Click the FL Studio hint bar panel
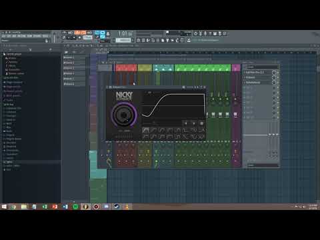This screenshot has width=320, height=240. [24, 41]
